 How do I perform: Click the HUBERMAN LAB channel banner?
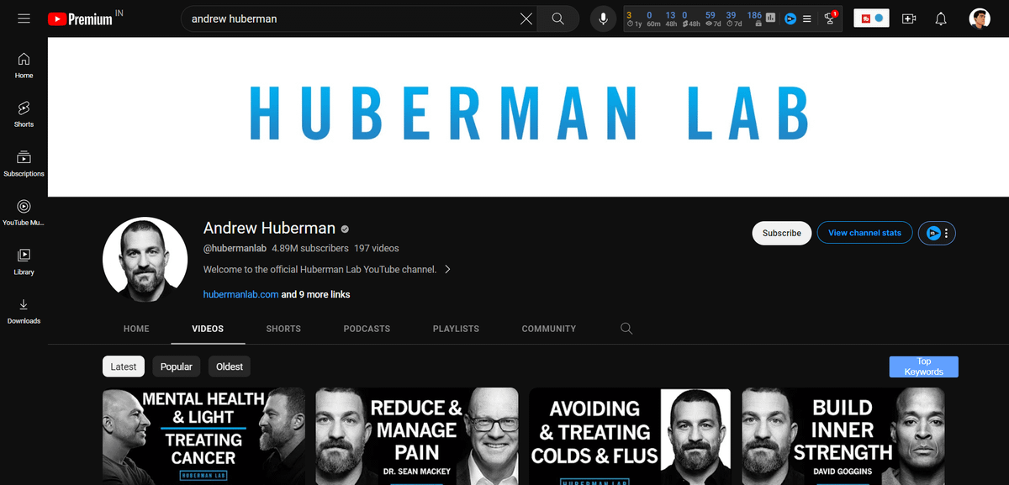[x=528, y=117]
